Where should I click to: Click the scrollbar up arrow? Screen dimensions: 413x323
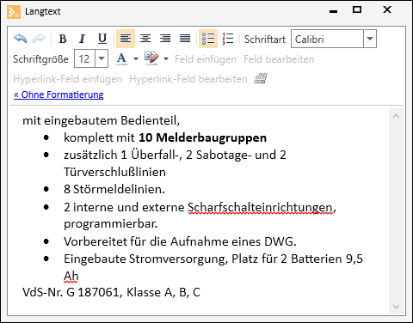click(x=396, y=116)
